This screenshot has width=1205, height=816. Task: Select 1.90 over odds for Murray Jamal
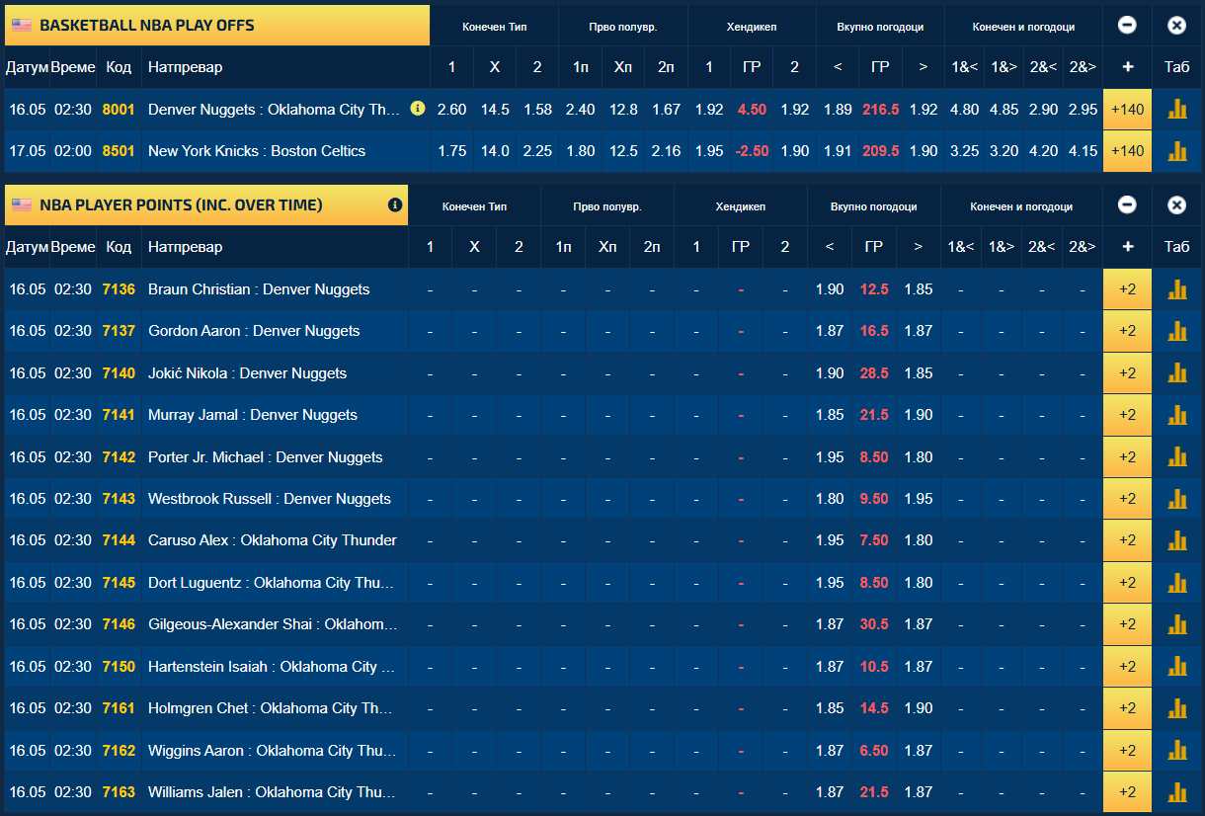919,415
